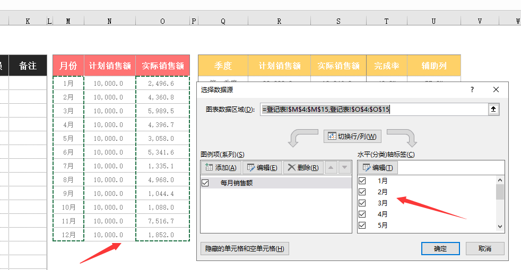521x270 pixels.
Task: Cancel the dialog with 取消
Action: coord(485,248)
